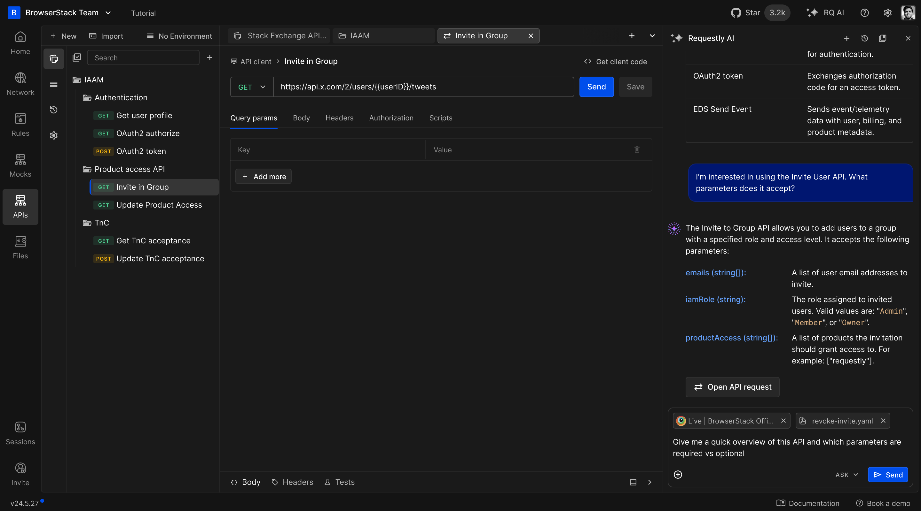Close the Invite in Group tab
The image size is (921, 511).
click(x=531, y=36)
